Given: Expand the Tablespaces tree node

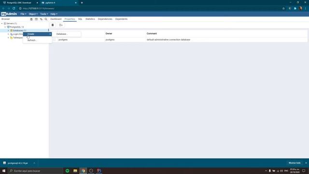Looking at the screenshot, I should coord(8,38).
